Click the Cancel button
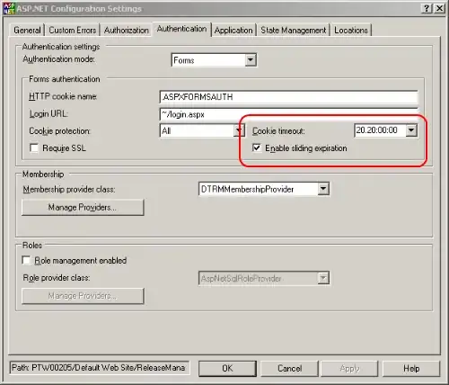Viewport: 449px width, 385px height. click(289, 368)
